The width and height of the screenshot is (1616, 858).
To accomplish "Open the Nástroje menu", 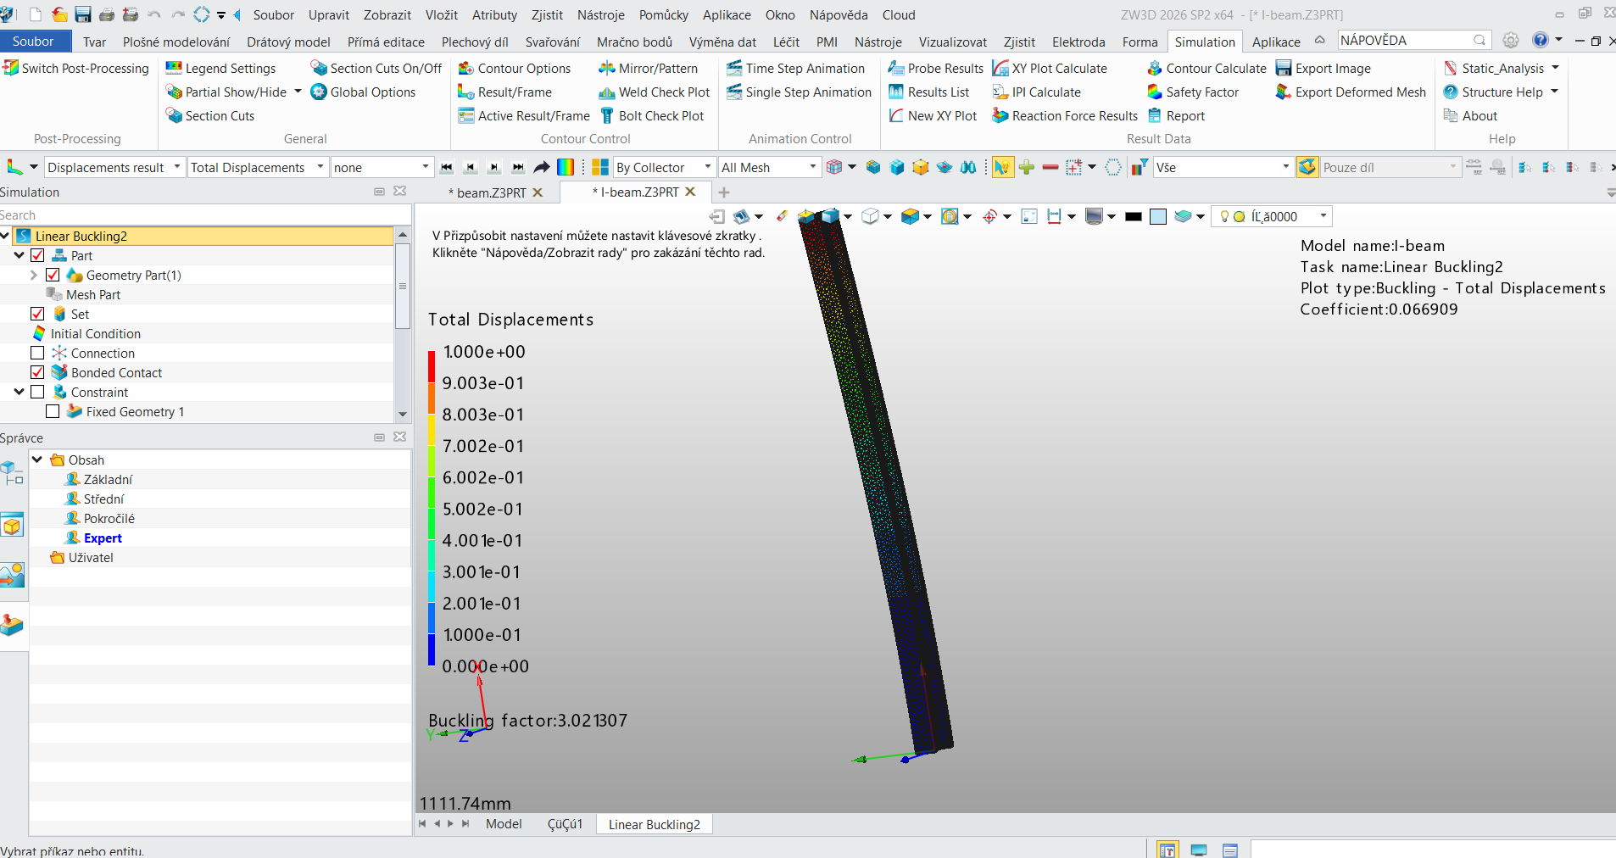I will tap(600, 14).
